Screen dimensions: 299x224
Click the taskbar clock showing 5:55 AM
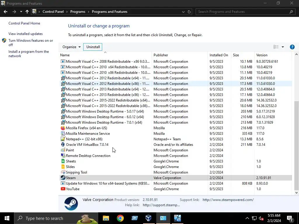pyautogui.click(x=274, y=218)
